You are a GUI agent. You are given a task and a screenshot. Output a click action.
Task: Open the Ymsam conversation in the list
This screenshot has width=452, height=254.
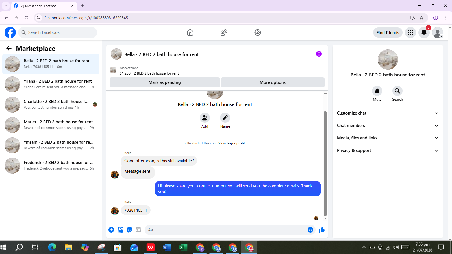pyautogui.click(x=51, y=145)
